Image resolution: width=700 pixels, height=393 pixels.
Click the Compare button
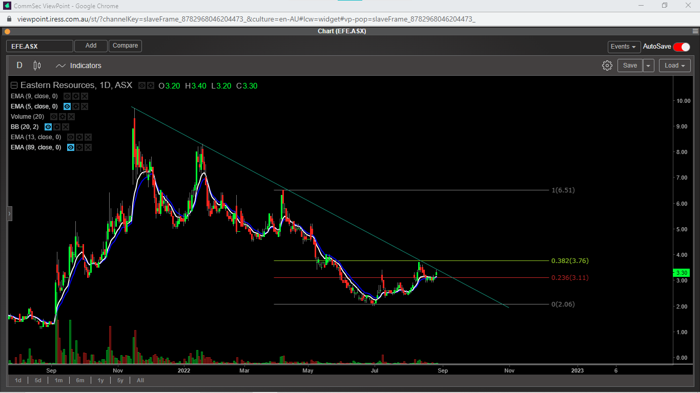tap(125, 46)
